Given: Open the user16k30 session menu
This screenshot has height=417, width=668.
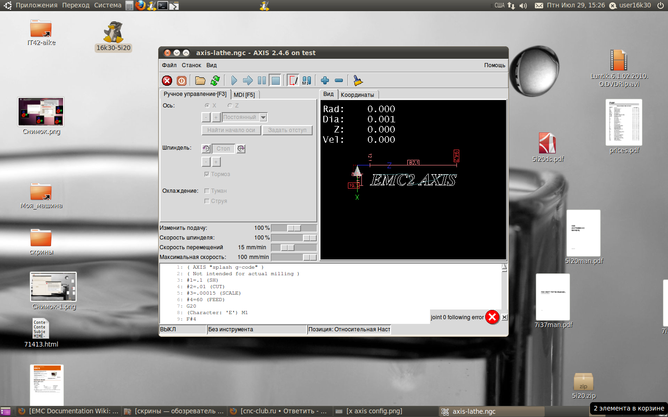Looking at the screenshot, I should (x=630, y=6).
